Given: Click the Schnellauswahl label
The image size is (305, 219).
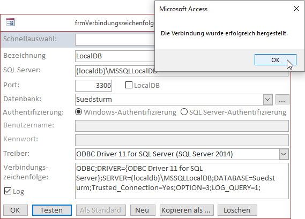Looking at the screenshot, I should click(x=30, y=39).
